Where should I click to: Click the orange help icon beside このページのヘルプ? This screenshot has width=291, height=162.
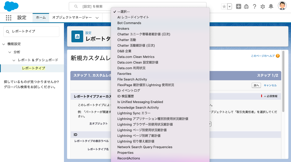[x=278, y=56]
